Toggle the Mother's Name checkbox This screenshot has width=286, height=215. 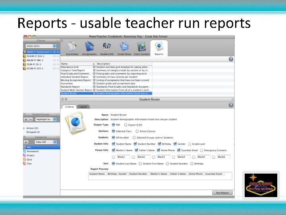114,150
